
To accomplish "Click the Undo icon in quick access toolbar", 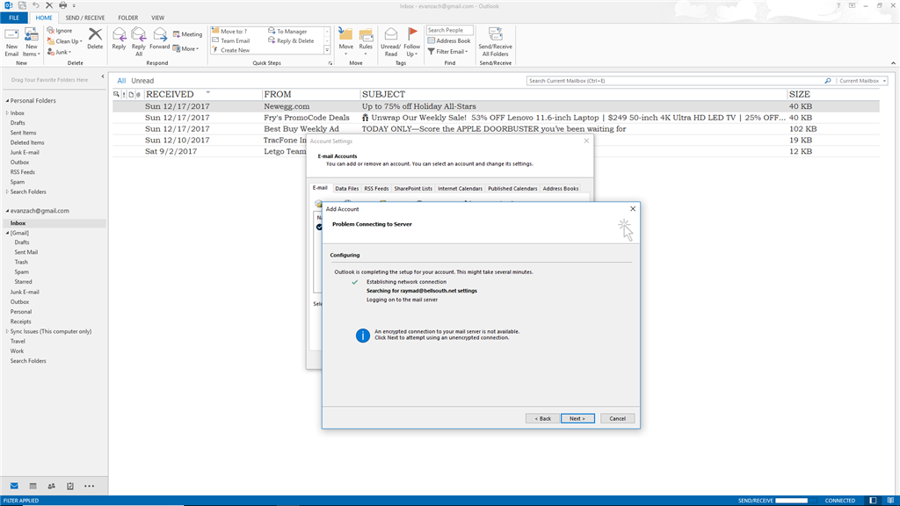I will (x=35, y=6).
